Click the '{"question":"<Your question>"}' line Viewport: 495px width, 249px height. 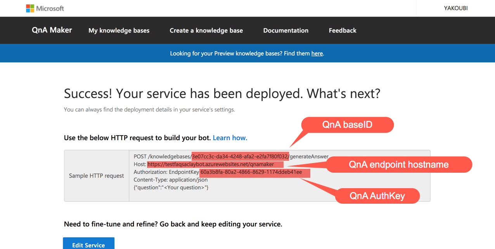pyautogui.click(x=171, y=187)
